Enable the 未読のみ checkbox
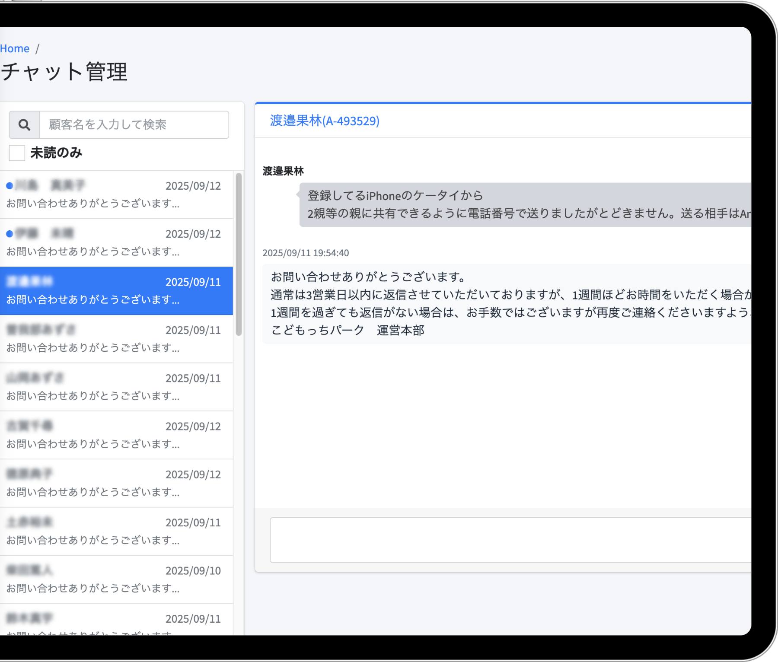Screen dimensions: 778x662 pyautogui.click(x=17, y=153)
